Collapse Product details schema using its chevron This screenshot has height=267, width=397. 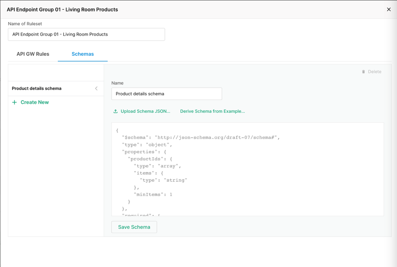pos(96,88)
